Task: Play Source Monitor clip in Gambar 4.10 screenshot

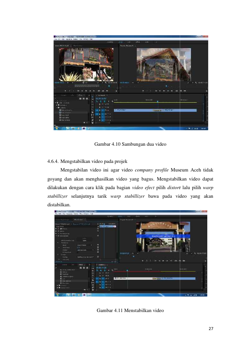Action: (86, 91)
